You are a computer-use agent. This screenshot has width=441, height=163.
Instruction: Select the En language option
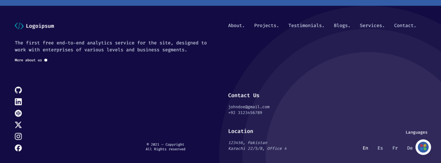[366, 148]
